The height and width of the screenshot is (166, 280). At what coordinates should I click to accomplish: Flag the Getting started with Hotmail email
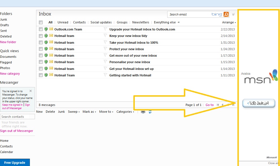[105, 75]
